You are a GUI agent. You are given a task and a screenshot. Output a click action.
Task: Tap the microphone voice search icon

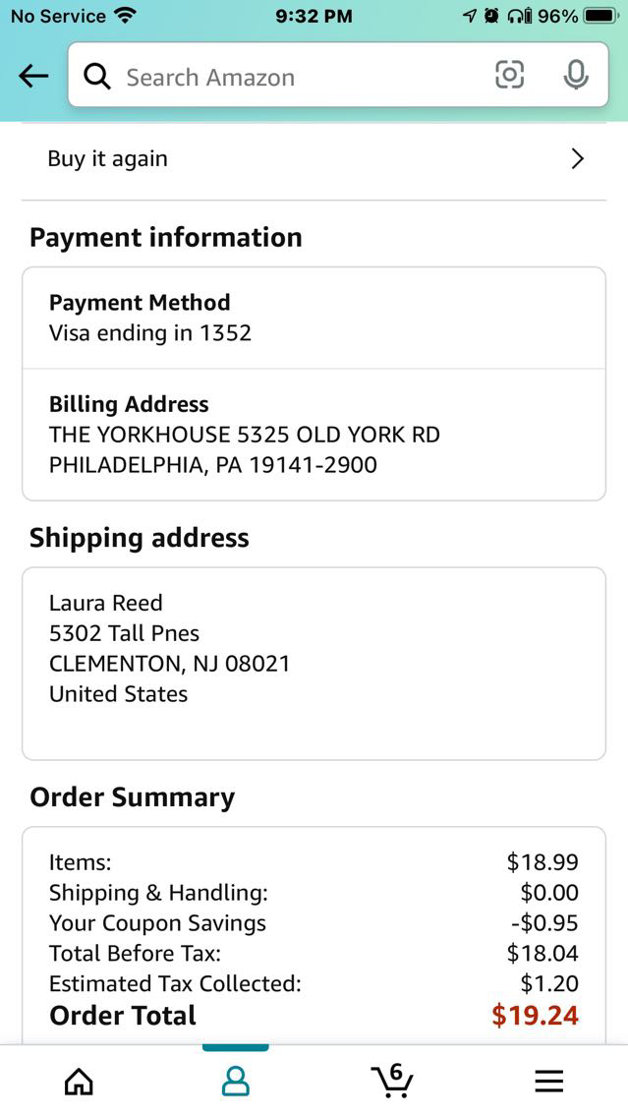pos(575,75)
